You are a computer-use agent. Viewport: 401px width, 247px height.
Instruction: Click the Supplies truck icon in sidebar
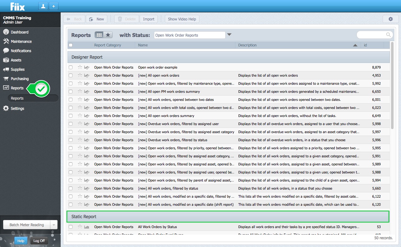point(6,69)
